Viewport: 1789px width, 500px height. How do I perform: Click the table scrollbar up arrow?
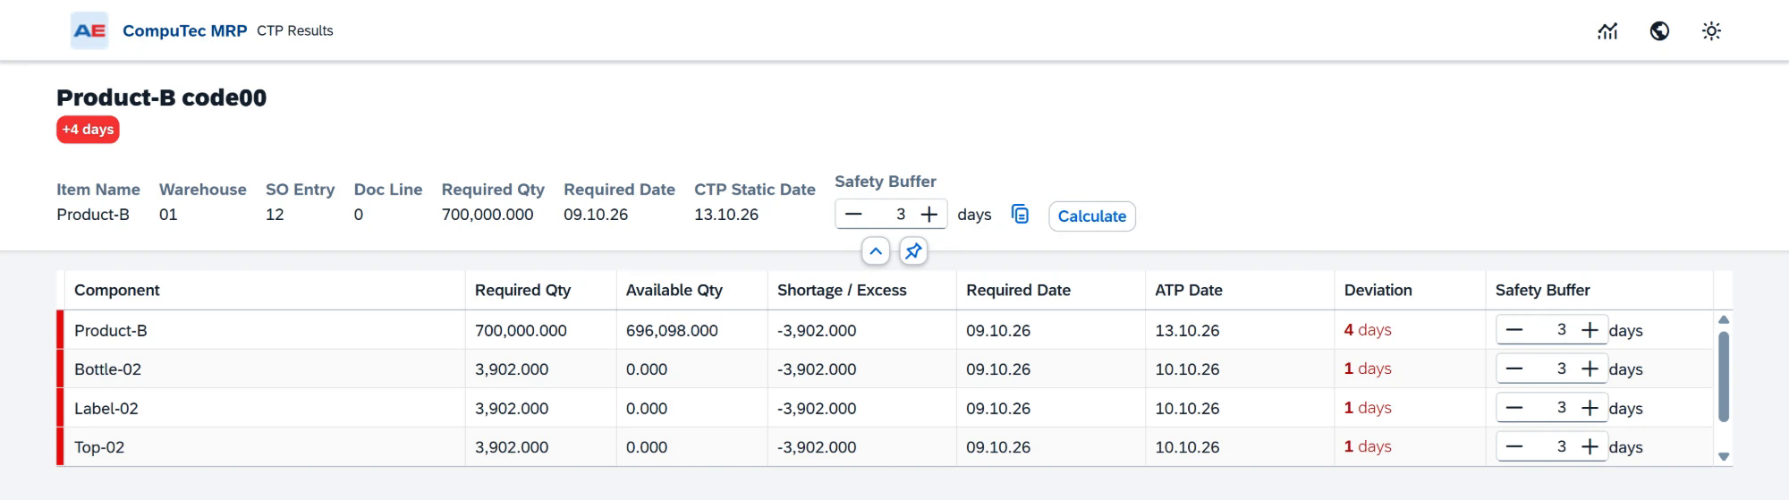tap(1724, 319)
